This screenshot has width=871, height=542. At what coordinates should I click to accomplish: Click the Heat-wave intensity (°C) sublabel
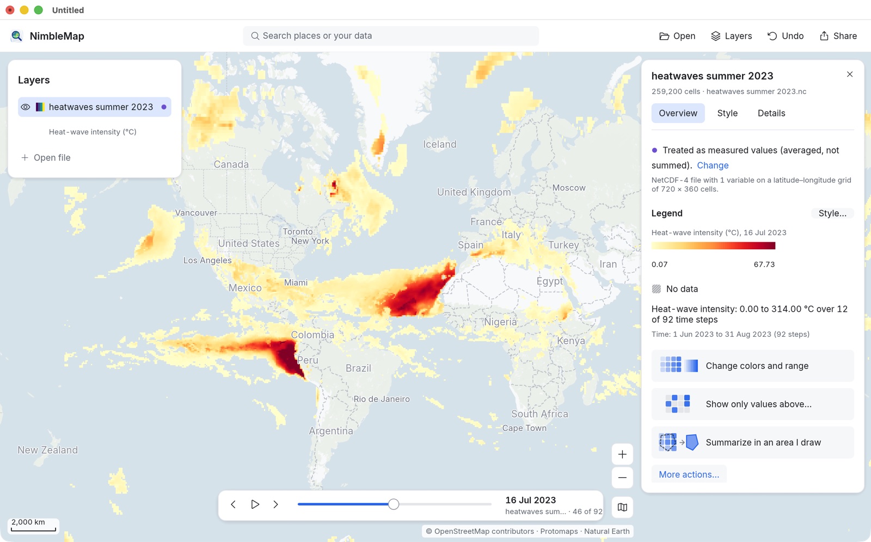tap(93, 132)
